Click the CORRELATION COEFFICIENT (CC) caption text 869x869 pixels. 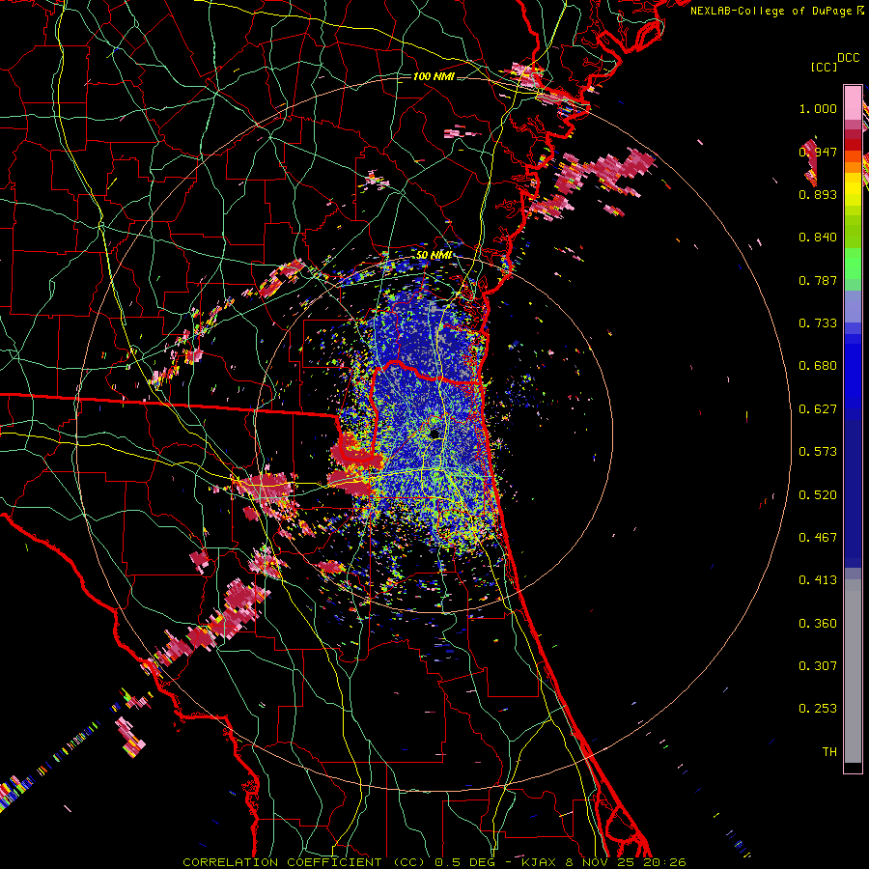point(305,862)
